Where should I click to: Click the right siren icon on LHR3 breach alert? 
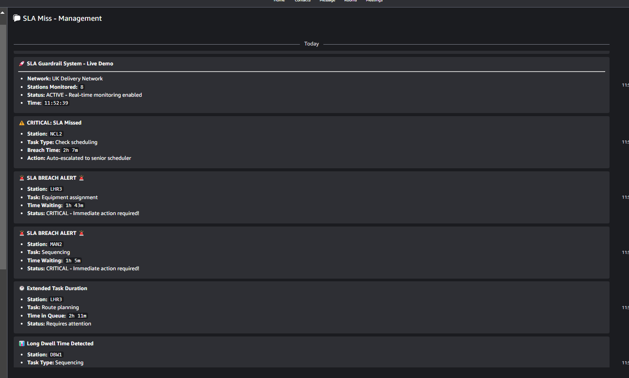[81, 178]
